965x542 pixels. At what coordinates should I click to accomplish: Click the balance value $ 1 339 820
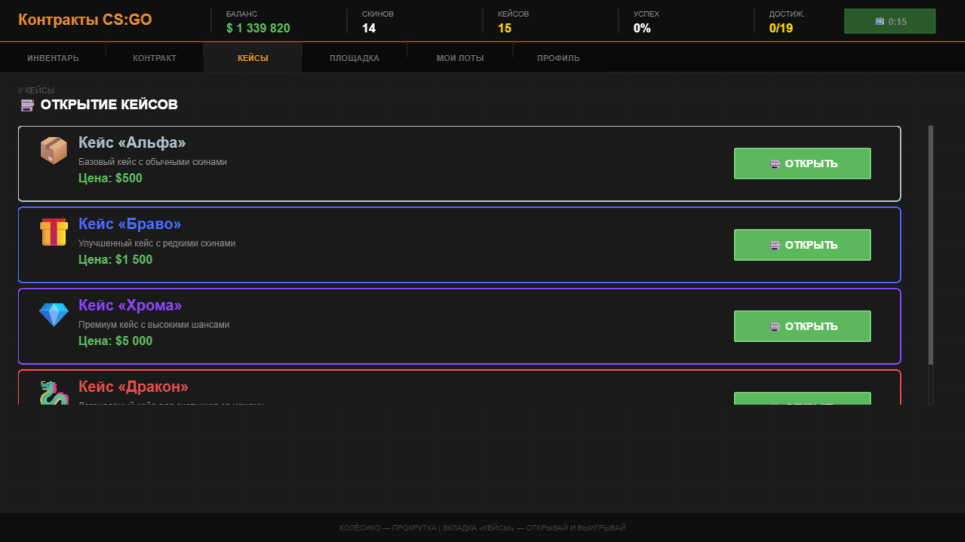pos(258,28)
